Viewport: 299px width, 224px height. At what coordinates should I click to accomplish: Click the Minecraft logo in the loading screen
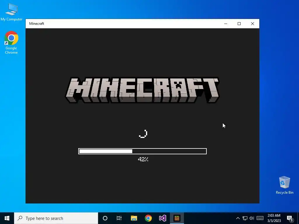coord(142,90)
